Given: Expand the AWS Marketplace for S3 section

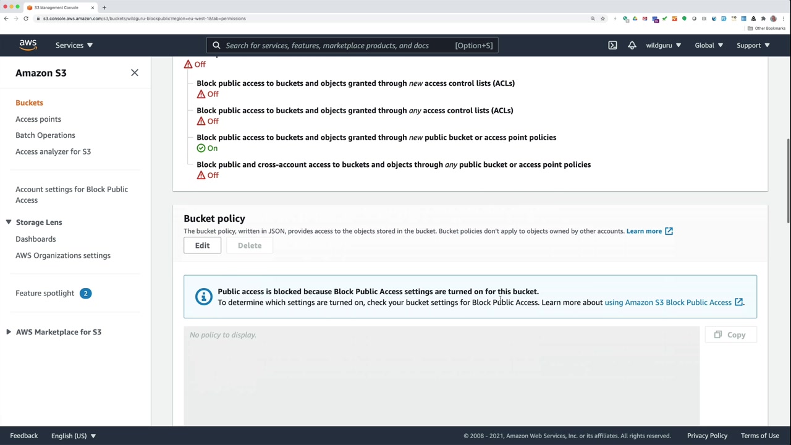Looking at the screenshot, I should pyautogui.click(x=9, y=332).
